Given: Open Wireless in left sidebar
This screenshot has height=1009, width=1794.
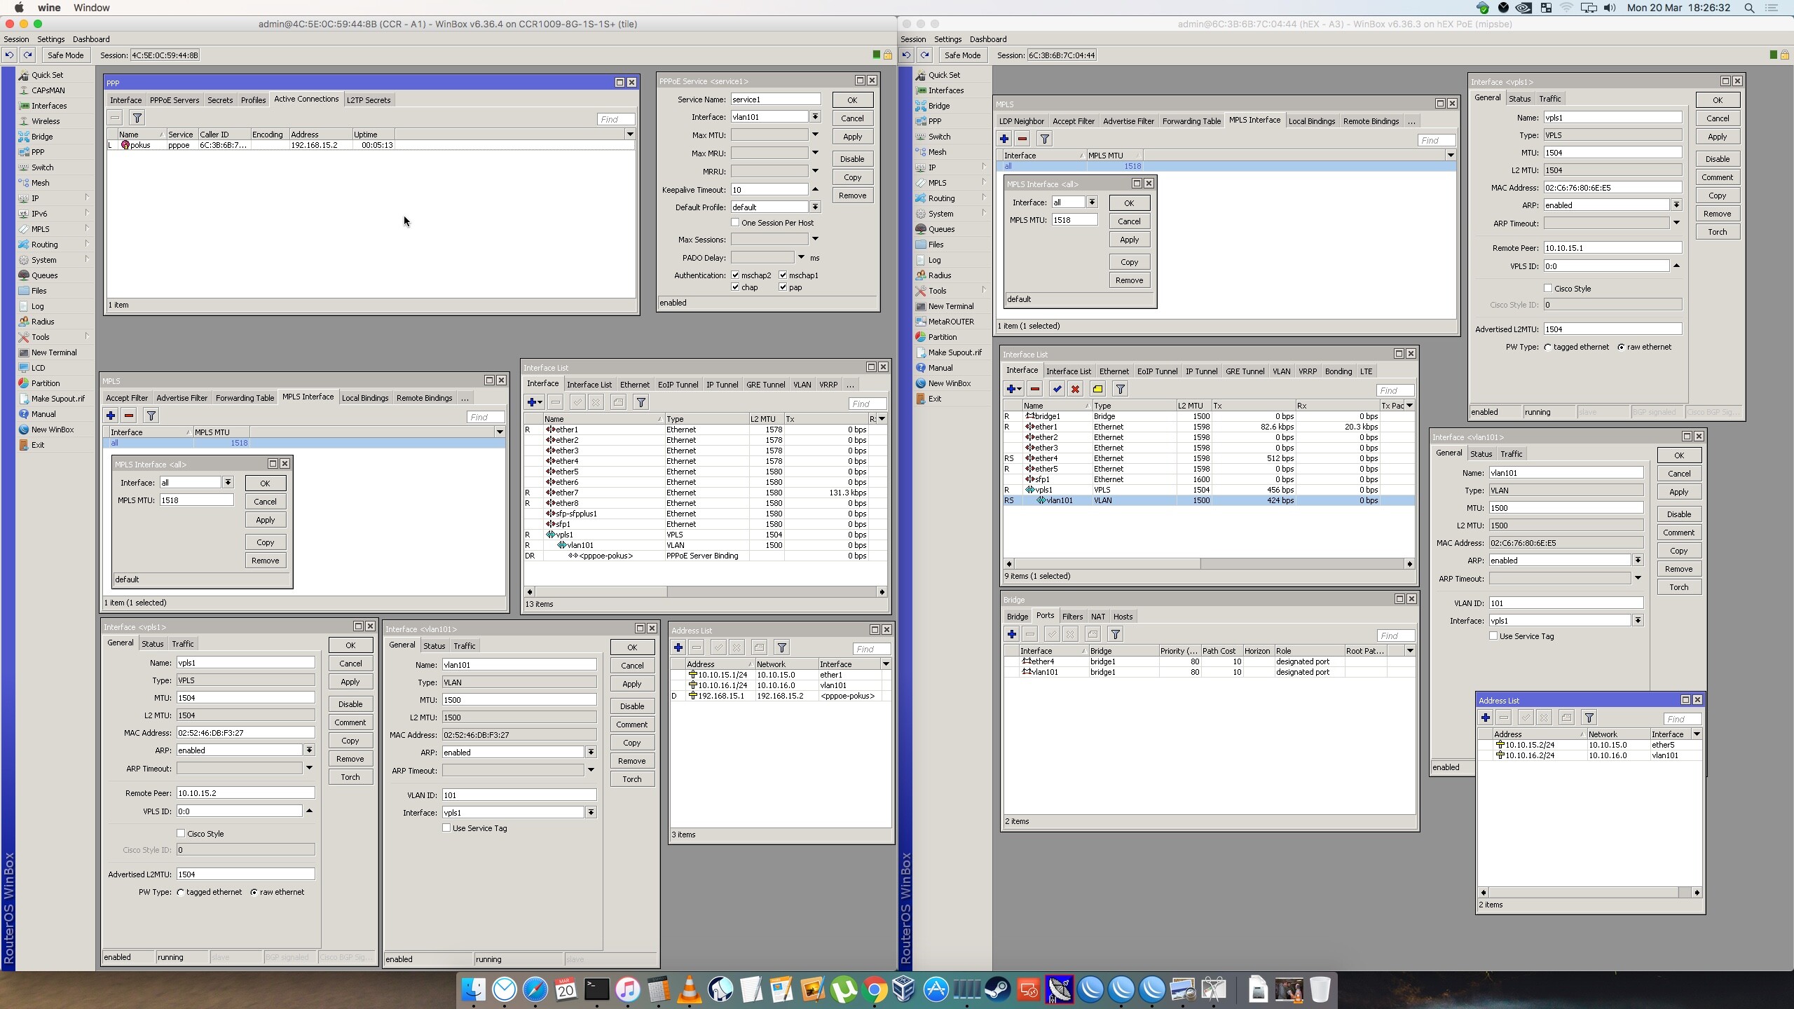Looking at the screenshot, I should (46, 121).
